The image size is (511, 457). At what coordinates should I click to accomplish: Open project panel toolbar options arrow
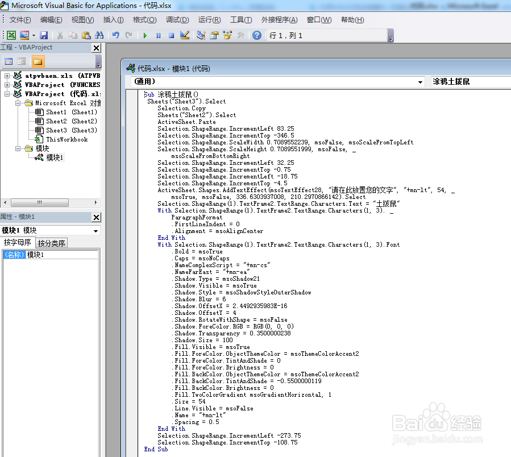tap(98, 61)
